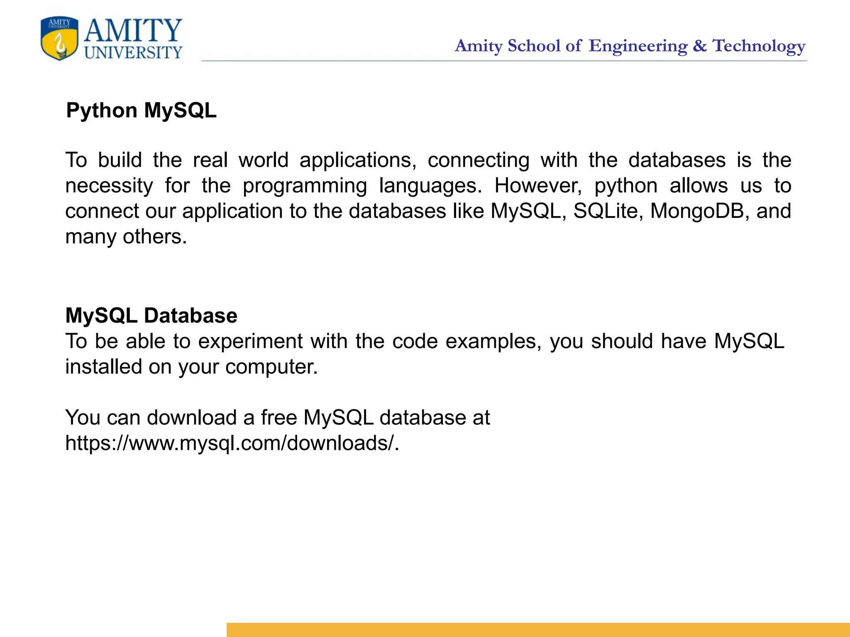Viewport: 850px width, 637px height.
Task: Click 'installed on your computer.' line
Action: coord(191,367)
